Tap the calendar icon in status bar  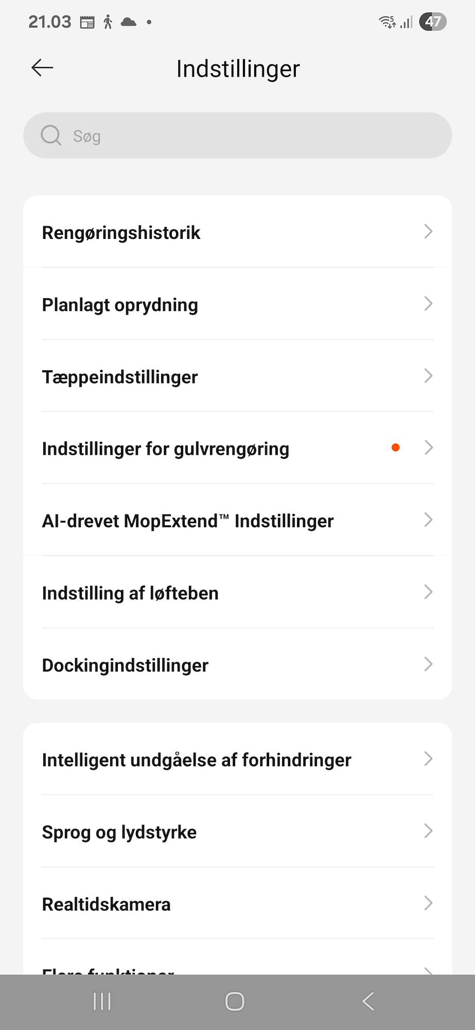[87, 22]
